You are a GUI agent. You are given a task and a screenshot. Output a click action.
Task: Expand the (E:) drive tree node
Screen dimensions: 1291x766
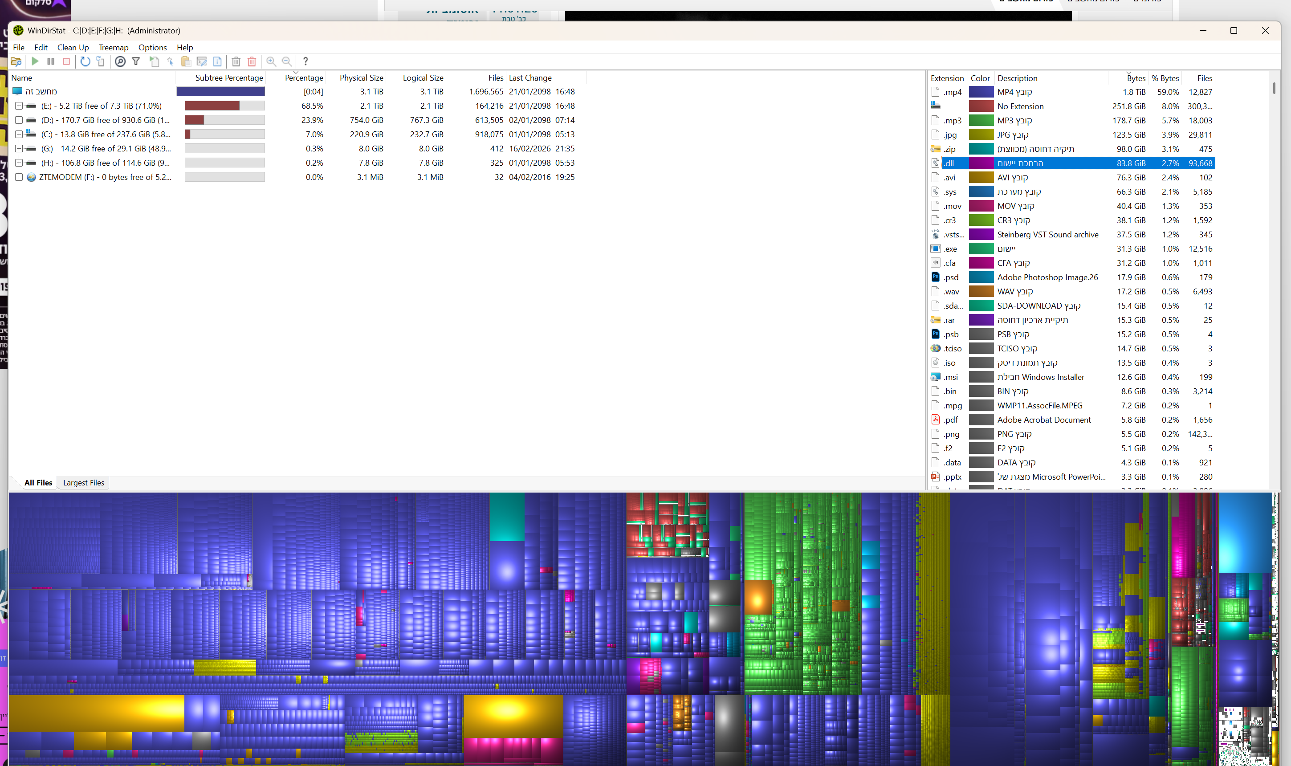tap(19, 106)
